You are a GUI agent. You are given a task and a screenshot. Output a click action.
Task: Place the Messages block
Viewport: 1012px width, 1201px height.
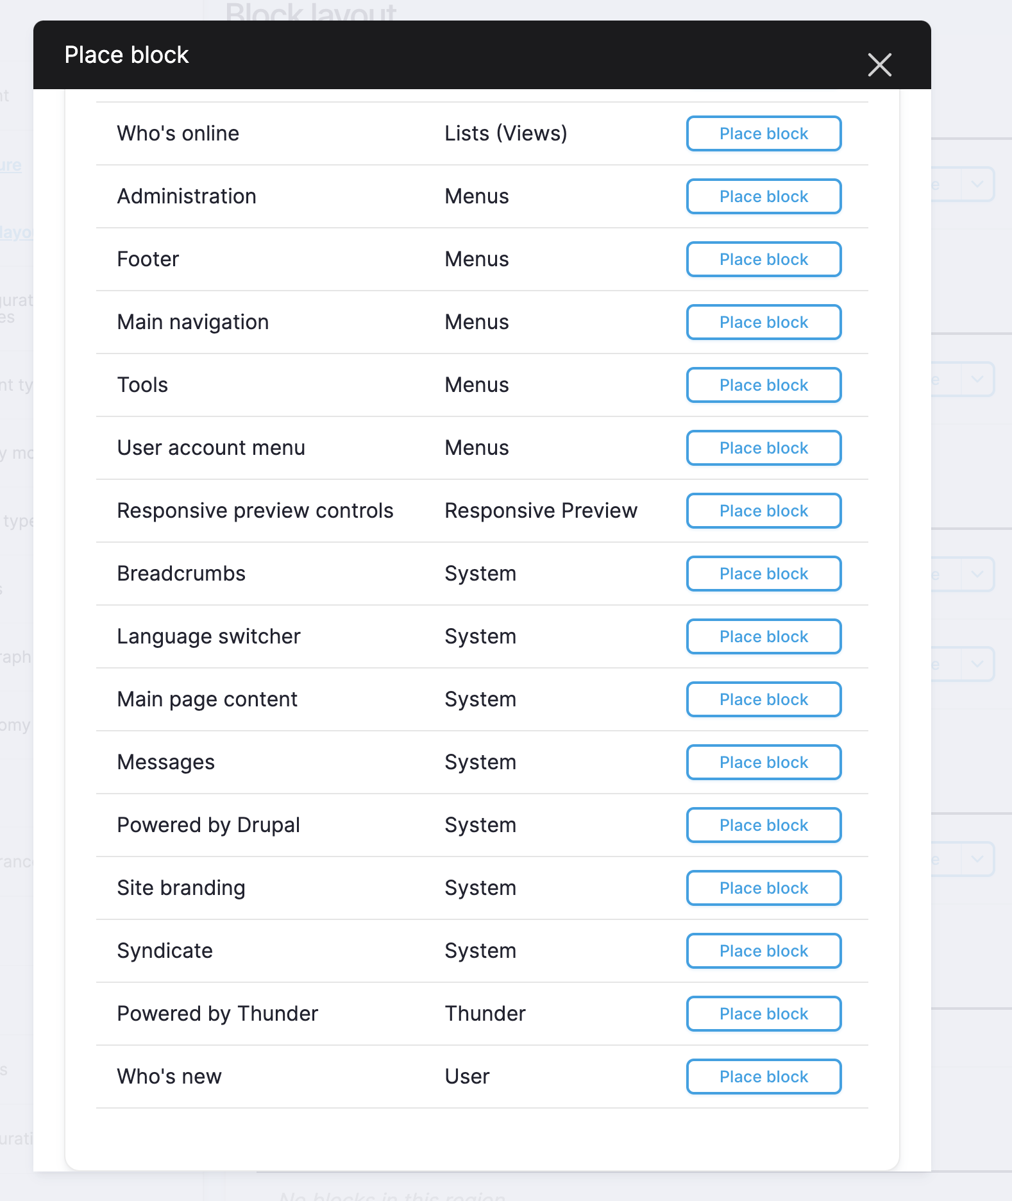click(x=764, y=762)
